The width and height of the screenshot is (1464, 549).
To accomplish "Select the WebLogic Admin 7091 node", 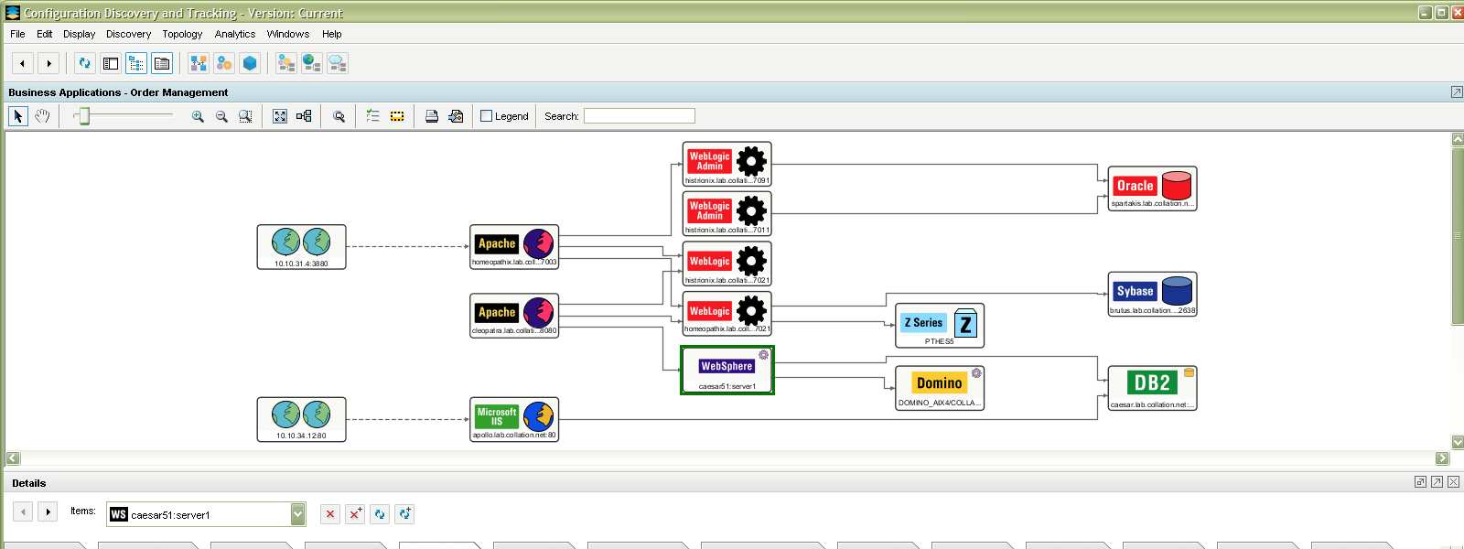I will (x=727, y=164).
